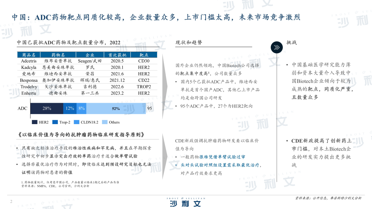372x209 pixels.
Task: Click the Adcetris table cell
Action: click(29, 61)
